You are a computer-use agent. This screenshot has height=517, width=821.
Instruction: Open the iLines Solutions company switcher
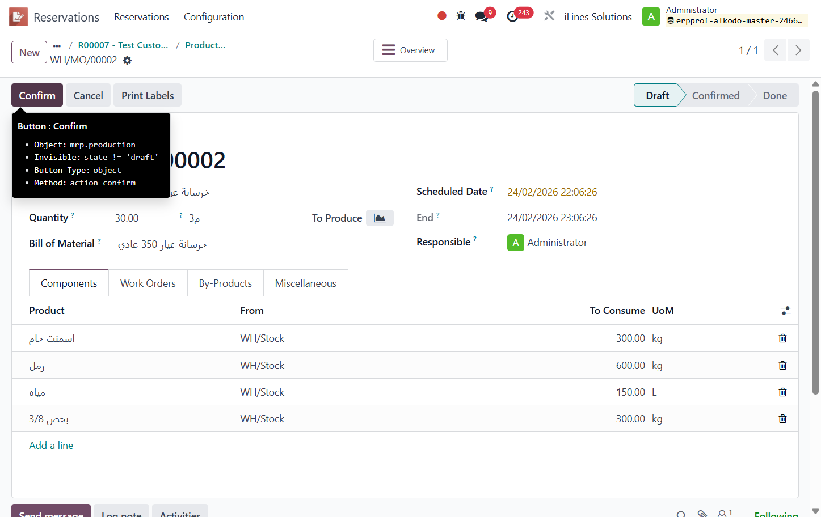tap(598, 17)
